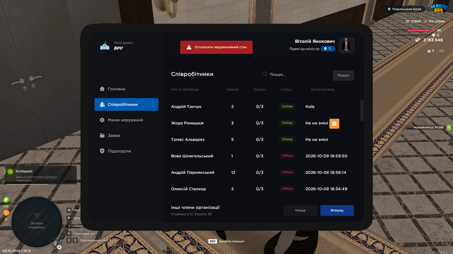Image resolution: width=453 pixels, height=254 pixels.
Task: Click the Текстовий чат key hint
Action: pyautogui.click(x=81, y=234)
